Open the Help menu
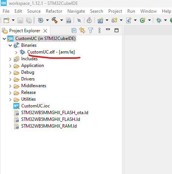Screen dimensions: 172x174 tap(166, 11)
